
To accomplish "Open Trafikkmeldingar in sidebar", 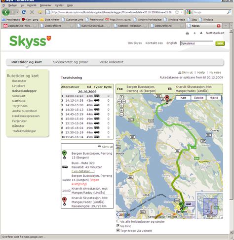I will click(24, 131).
